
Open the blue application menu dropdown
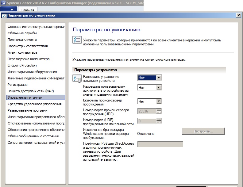point(9,9)
